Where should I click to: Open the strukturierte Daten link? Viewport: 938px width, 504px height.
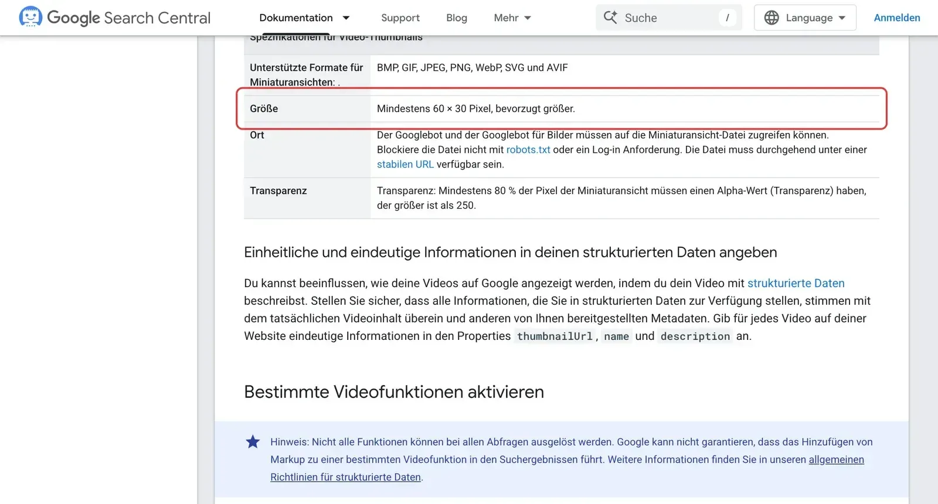point(796,283)
